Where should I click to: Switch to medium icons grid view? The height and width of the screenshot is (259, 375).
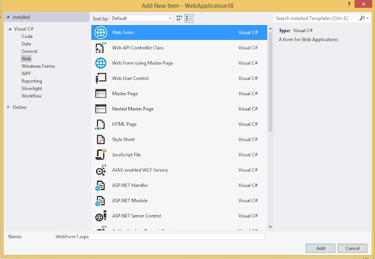click(x=179, y=18)
